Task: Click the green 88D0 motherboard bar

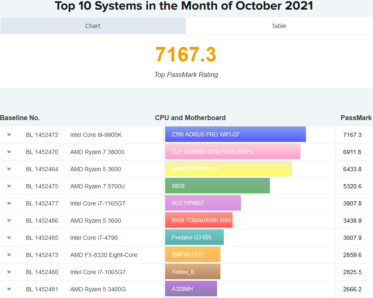Action: 218,186
